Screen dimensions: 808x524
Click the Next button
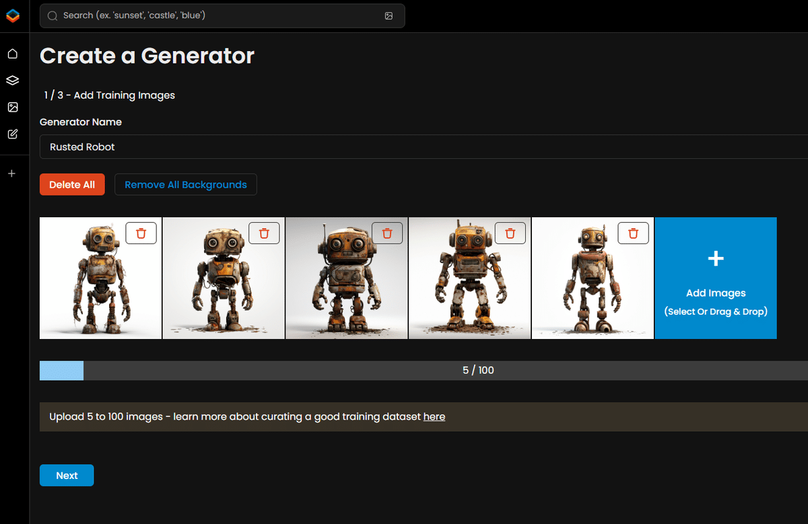click(x=67, y=475)
